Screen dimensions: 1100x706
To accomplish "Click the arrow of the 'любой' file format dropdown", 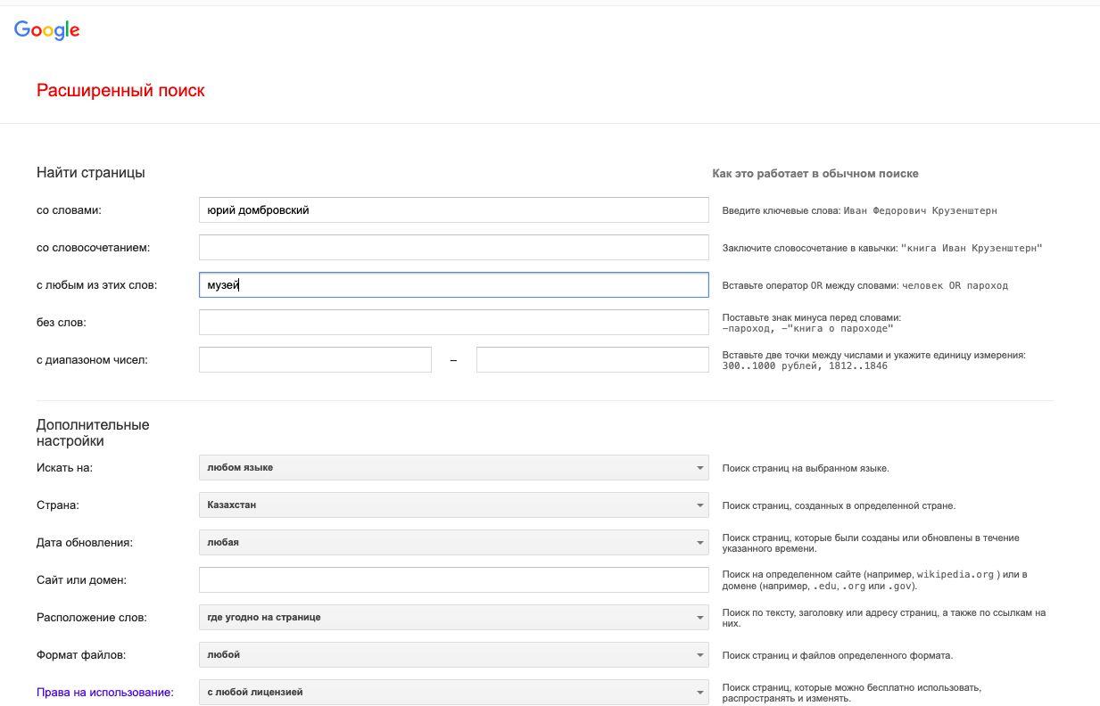I will 700,655.
